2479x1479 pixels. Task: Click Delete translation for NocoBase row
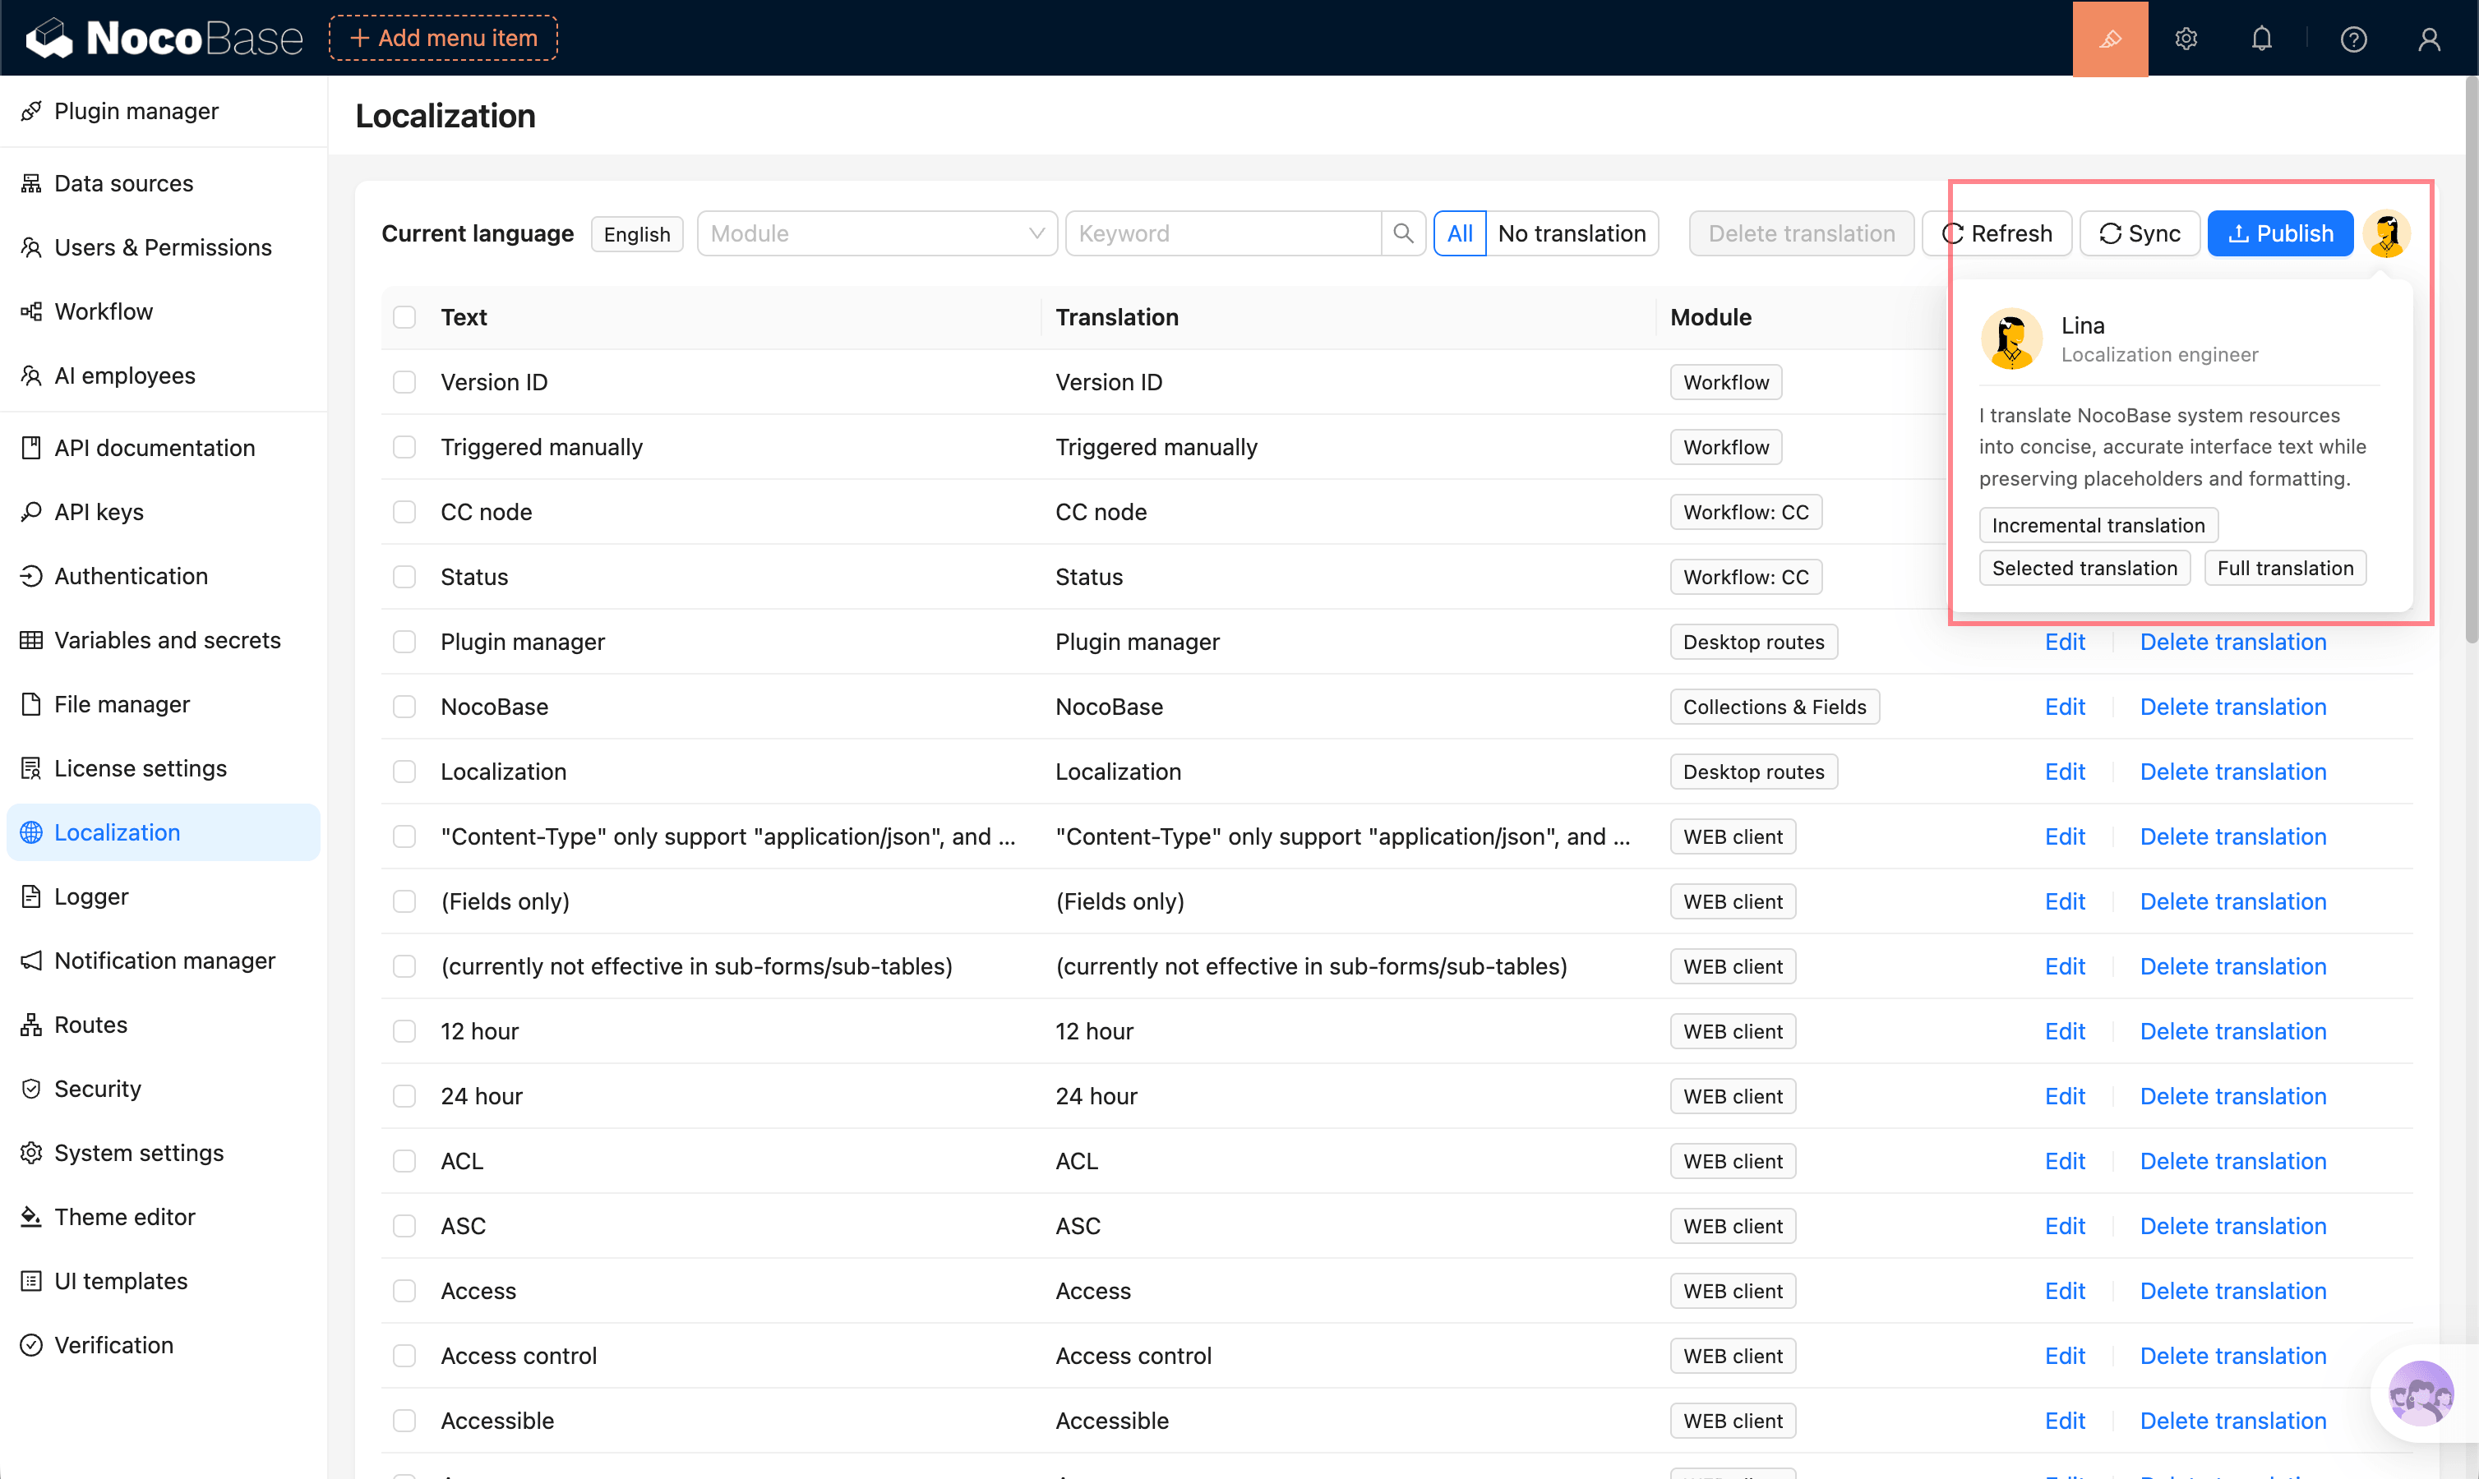[2232, 707]
